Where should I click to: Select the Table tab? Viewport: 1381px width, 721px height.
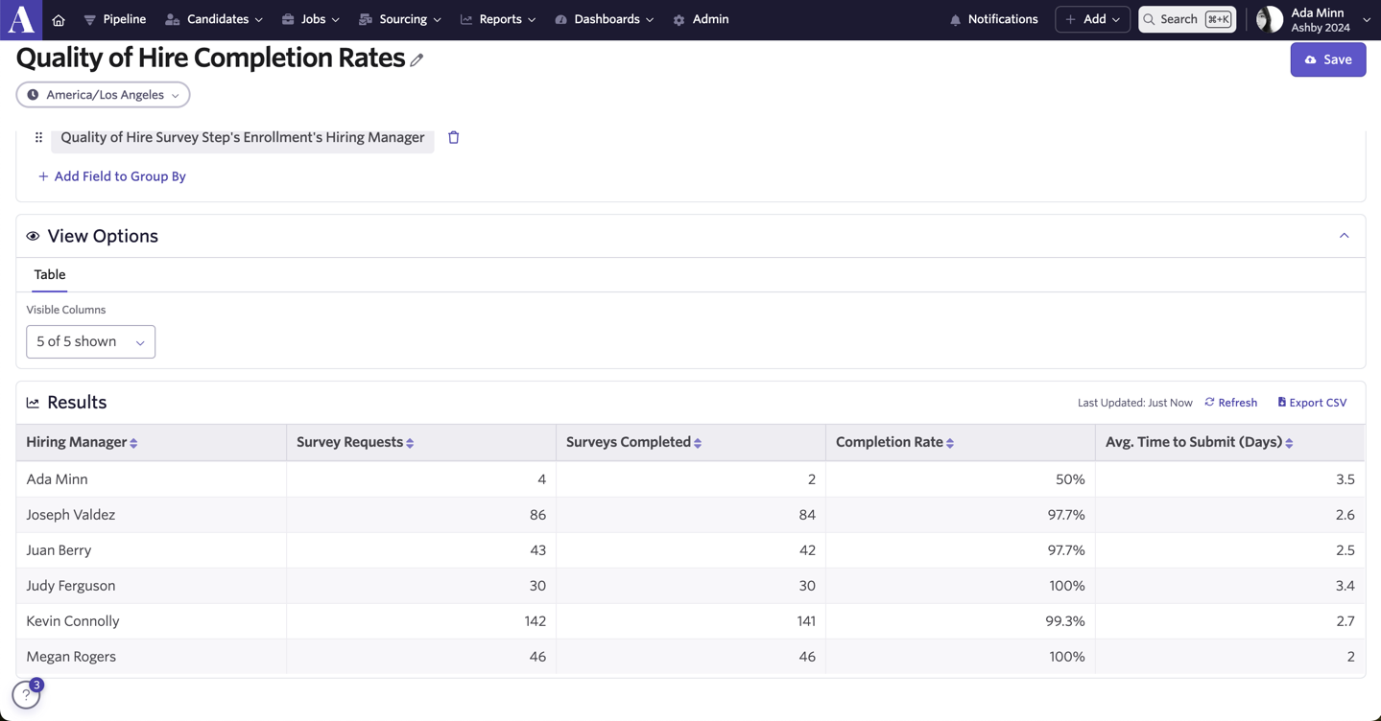coord(50,275)
